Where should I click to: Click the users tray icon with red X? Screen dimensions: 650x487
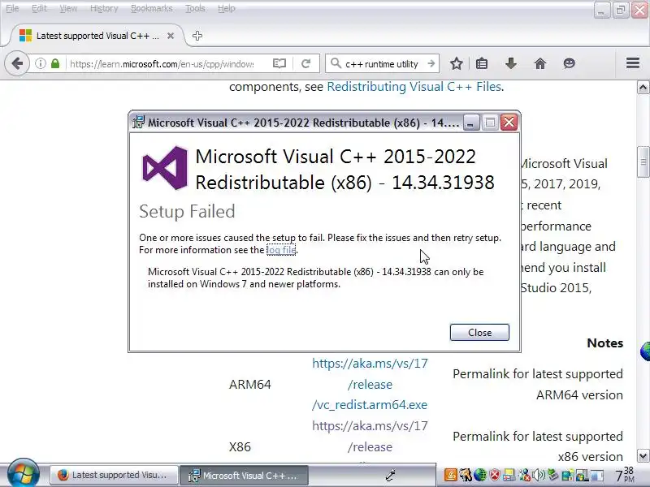click(x=525, y=475)
